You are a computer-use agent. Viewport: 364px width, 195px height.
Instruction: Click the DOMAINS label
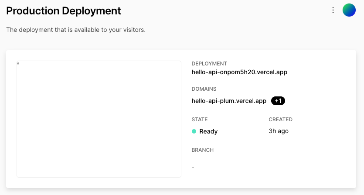click(x=204, y=89)
